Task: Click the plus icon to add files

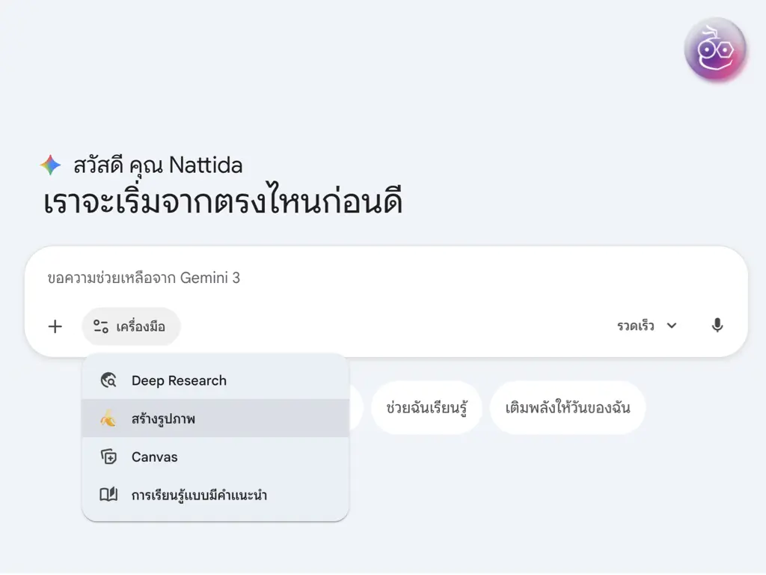Action: pyautogui.click(x=55, y=326)
